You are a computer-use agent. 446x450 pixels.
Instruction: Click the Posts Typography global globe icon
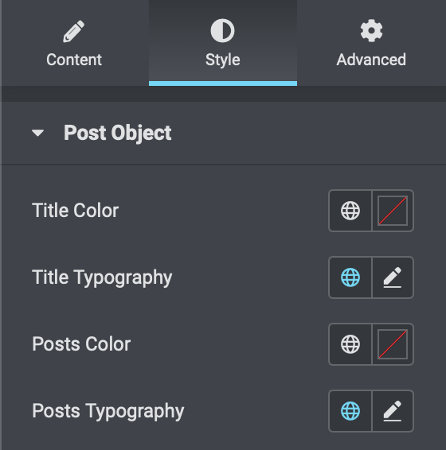(x=350, y=411)
